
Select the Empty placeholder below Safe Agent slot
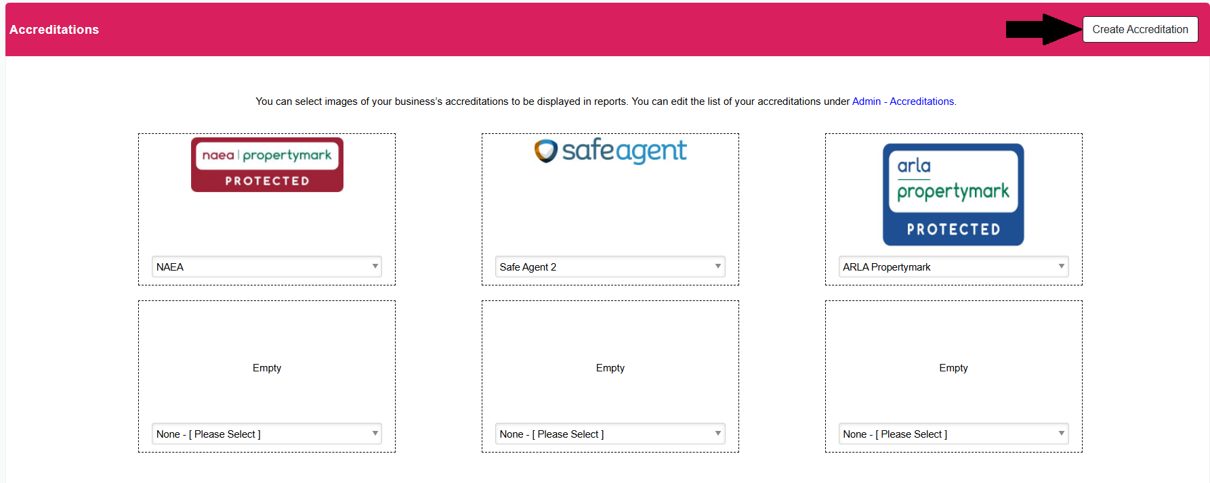610,368
